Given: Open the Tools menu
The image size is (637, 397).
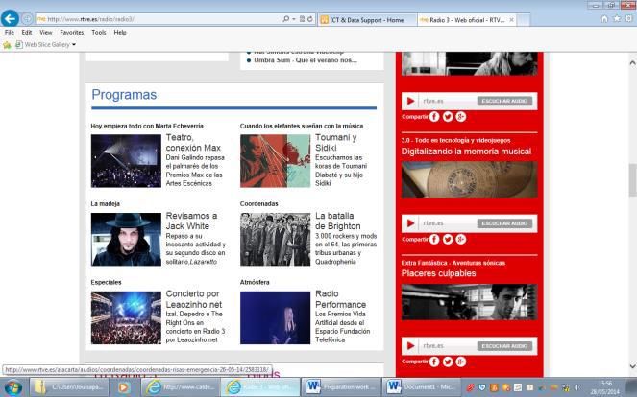Looking at the screenshot, I should 99,32.
